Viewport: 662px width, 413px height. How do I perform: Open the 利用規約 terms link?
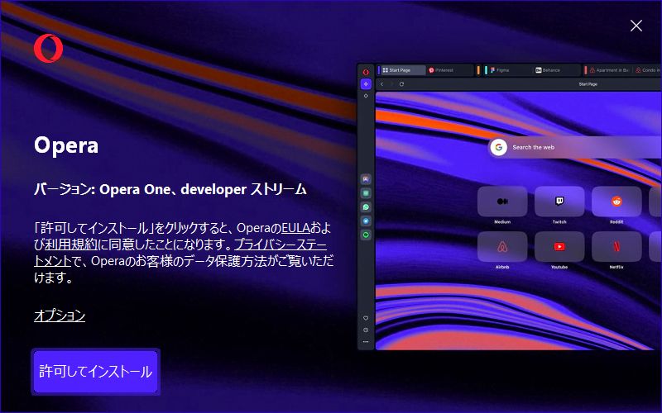pyautogui.click(x=71, y=244)
